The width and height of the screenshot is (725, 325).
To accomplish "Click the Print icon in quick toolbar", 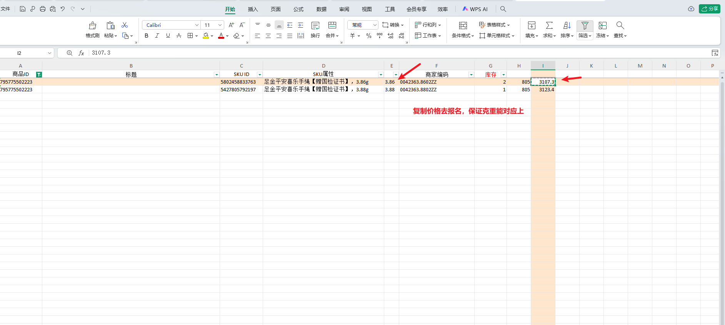I will coord(43,9).
